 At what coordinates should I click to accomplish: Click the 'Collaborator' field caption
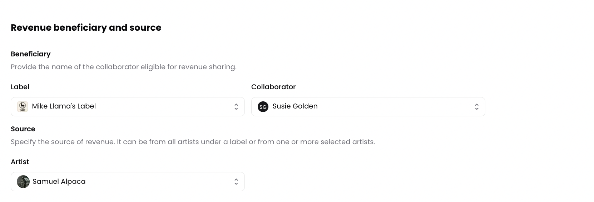pyautogui.click(x=273, y=87)
